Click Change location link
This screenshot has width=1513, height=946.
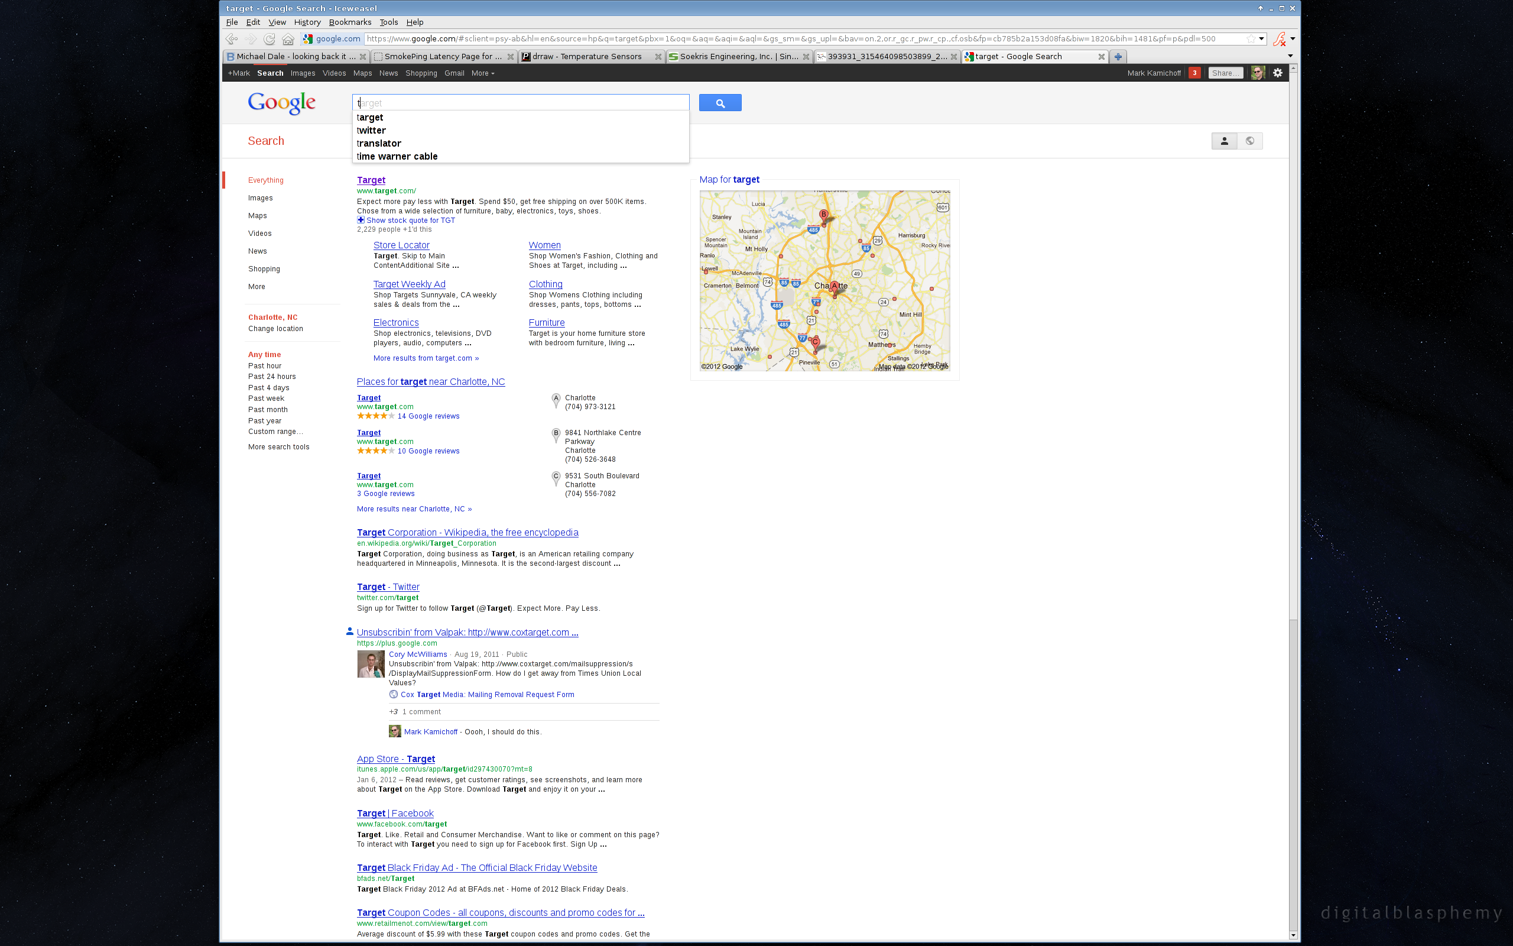click(x=275, y=329)
